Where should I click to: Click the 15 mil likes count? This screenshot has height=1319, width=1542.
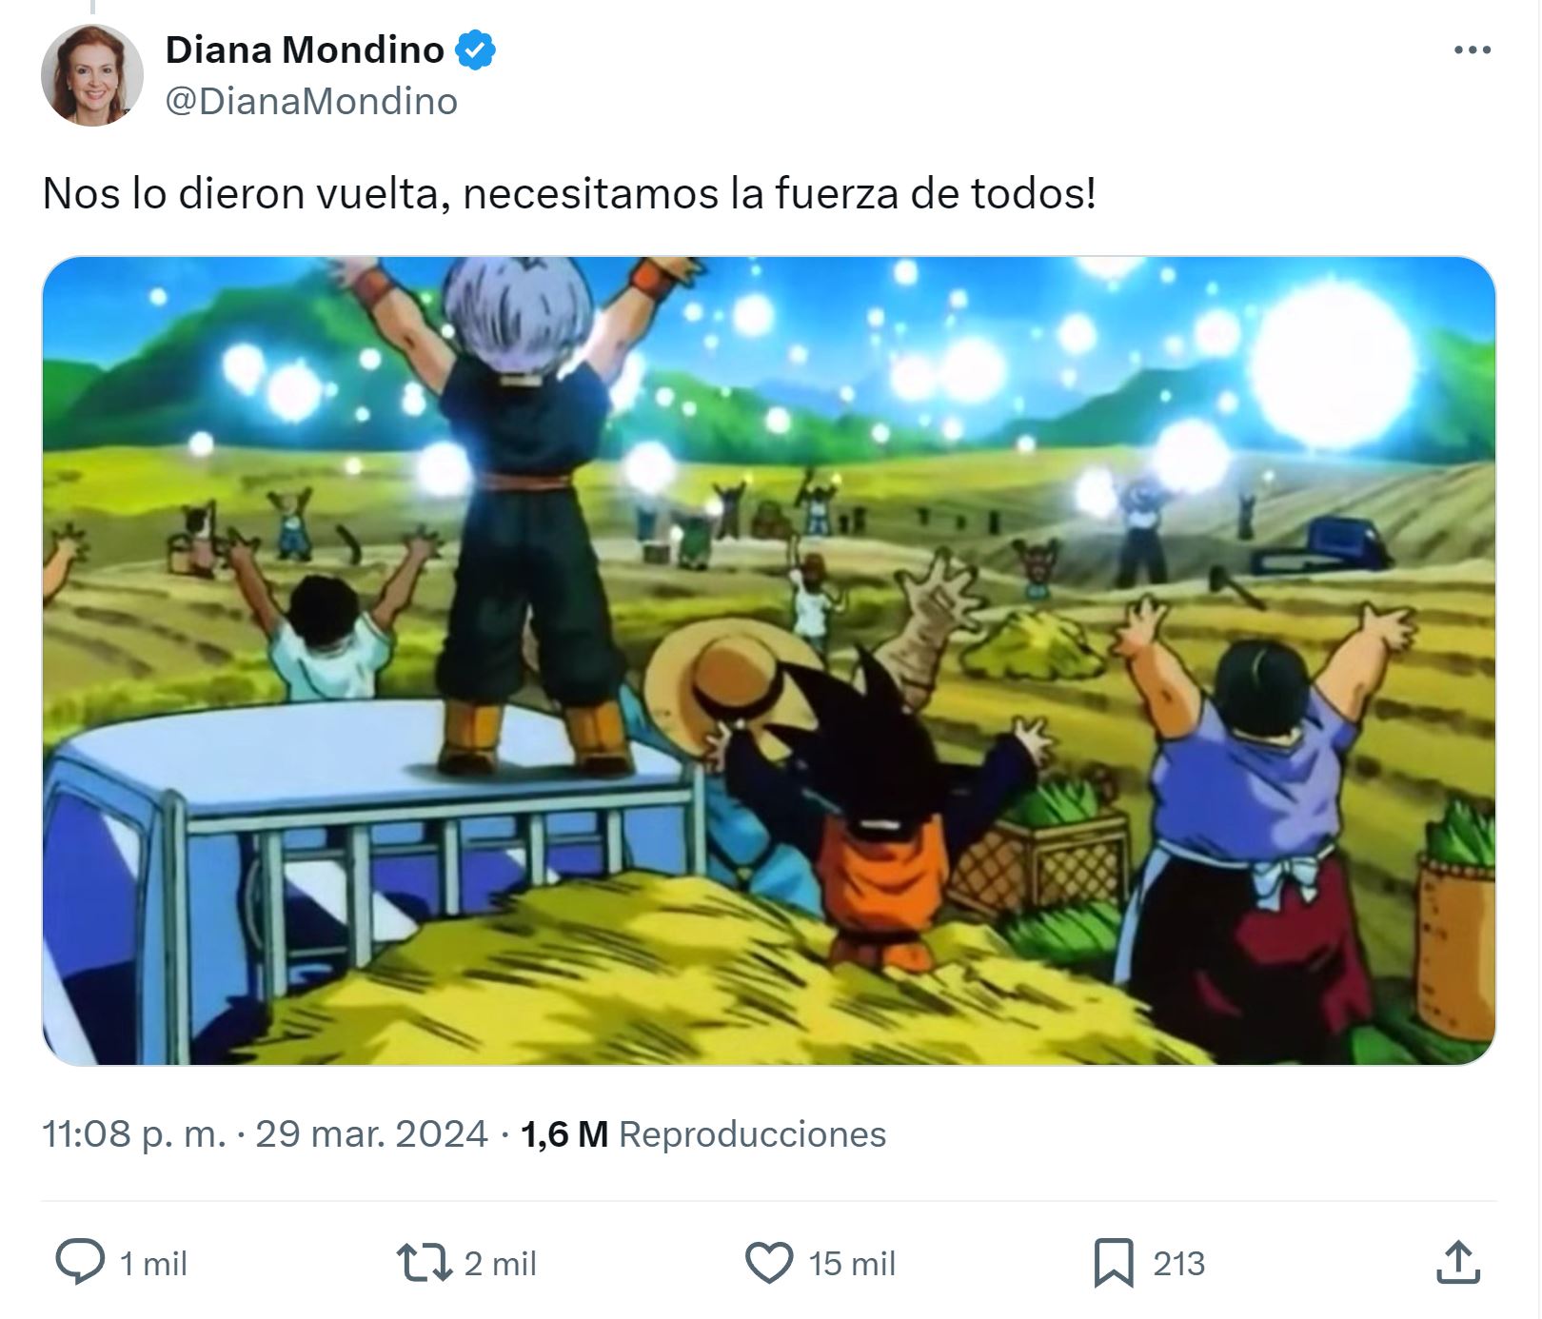852,1264
